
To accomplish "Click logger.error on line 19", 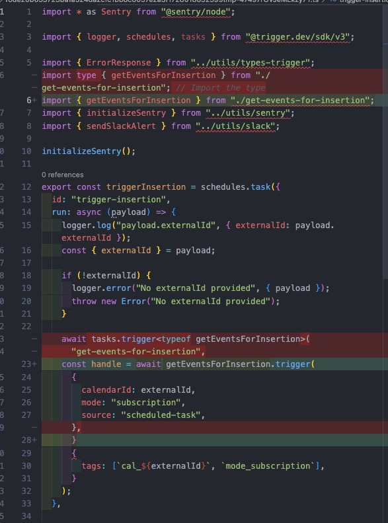I will [101, 288].
